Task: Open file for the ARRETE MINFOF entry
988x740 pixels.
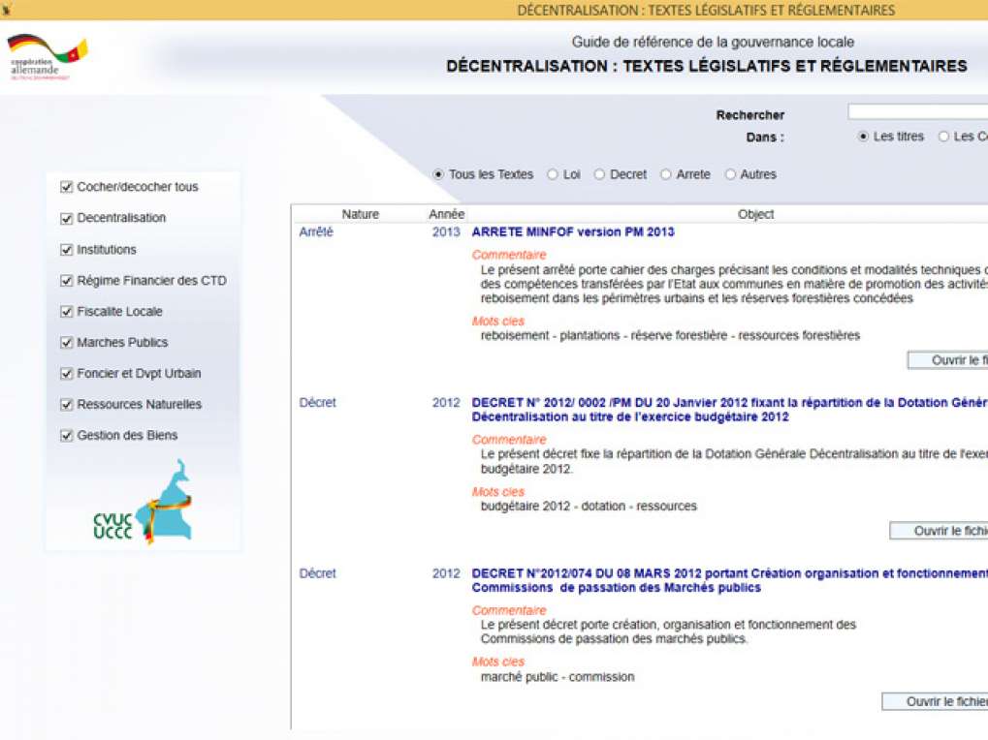Action: click(x=946, y=360)
